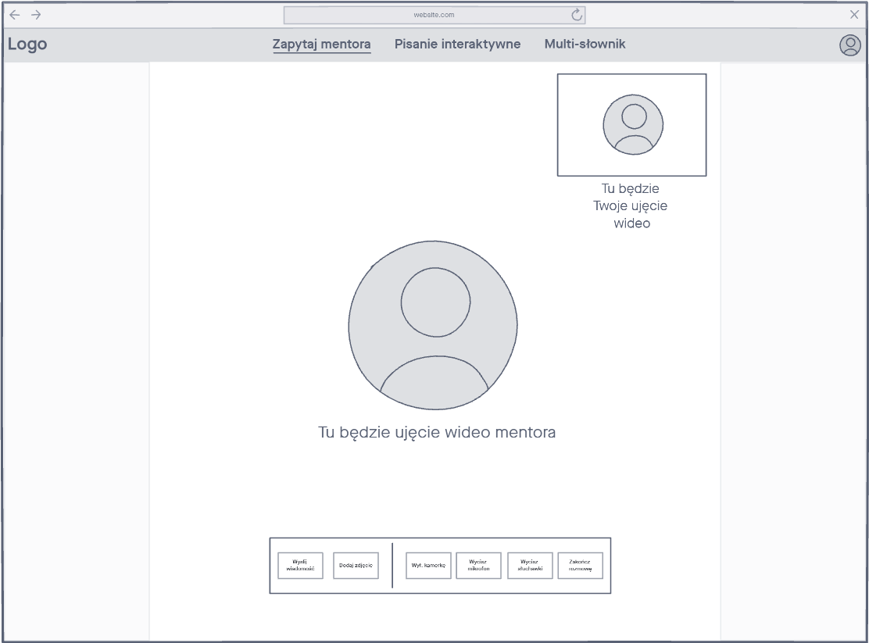
Task: Reload the page with refresh icon
Action: (578, 15)
